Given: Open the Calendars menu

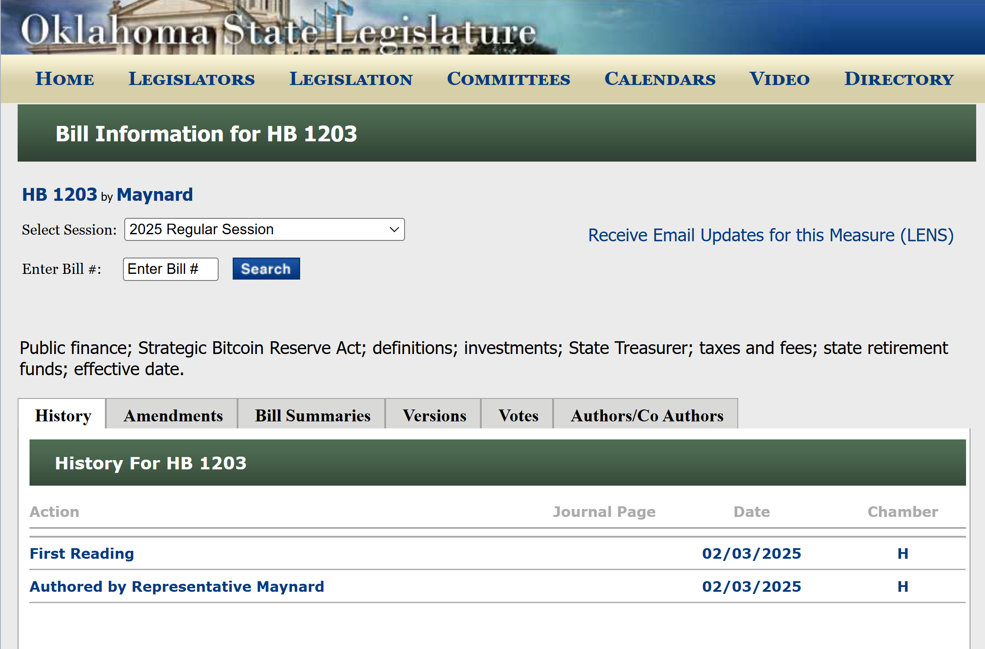Looking at the screenshot, I should [x=660, y=79].
